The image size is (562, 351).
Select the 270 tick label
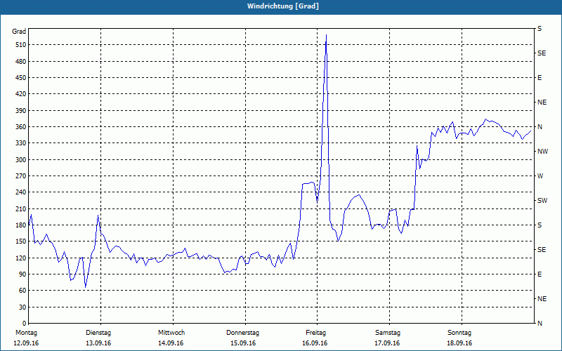pos(20,176)
